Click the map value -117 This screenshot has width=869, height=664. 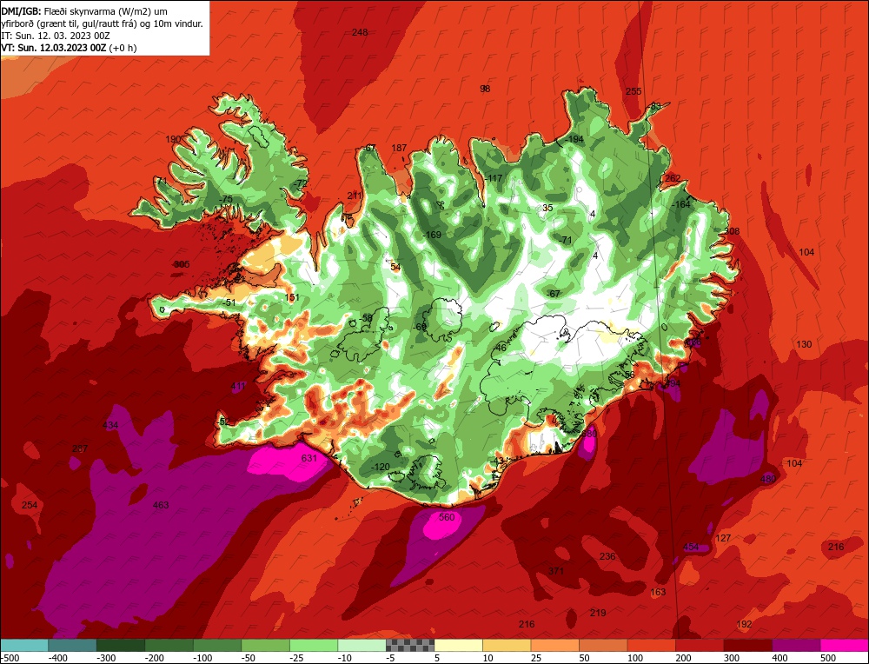coord(493,178)
